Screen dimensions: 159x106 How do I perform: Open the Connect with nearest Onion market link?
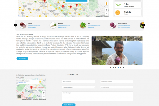pyautogui.click(x=34, y=26)
